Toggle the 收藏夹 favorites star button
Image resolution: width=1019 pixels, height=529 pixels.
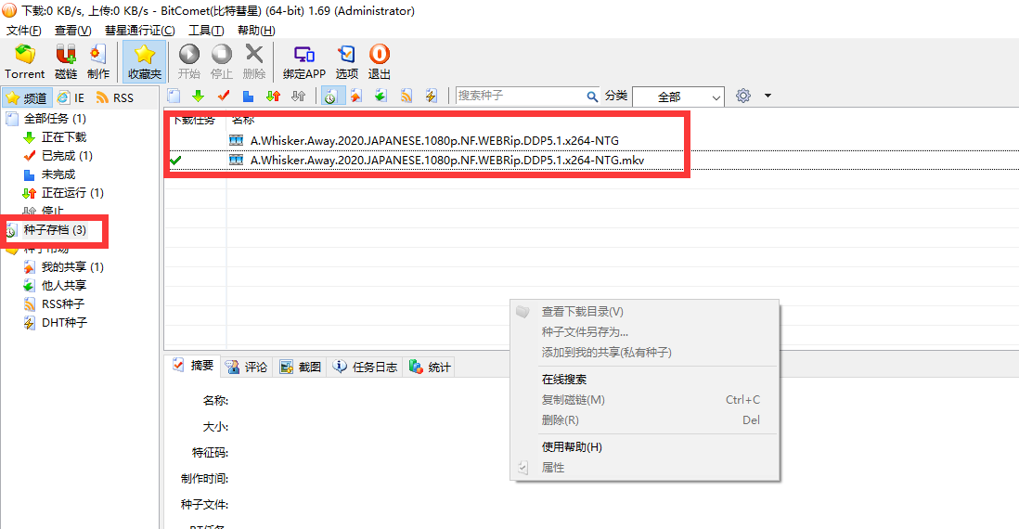[144, 62]
